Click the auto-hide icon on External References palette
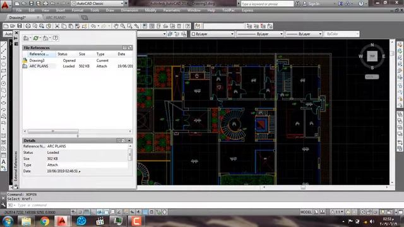The width and height of the screenshot is (404, 227). (x=16, y=38)
